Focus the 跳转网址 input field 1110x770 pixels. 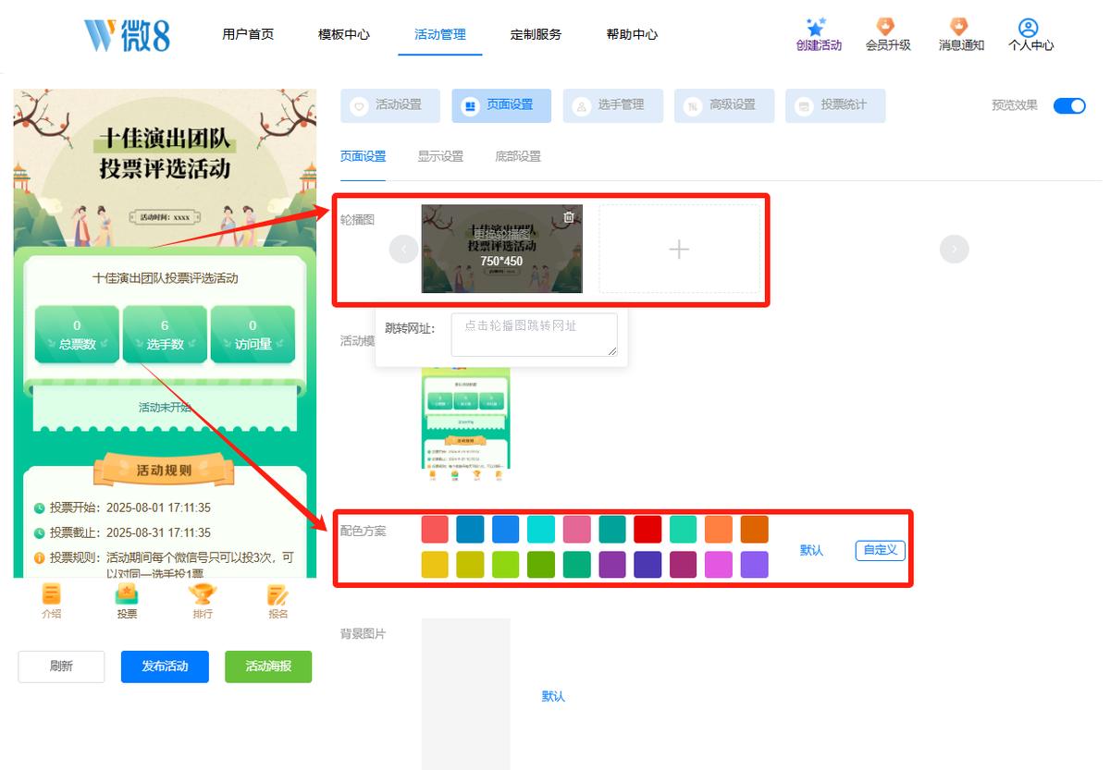(535, 335)
